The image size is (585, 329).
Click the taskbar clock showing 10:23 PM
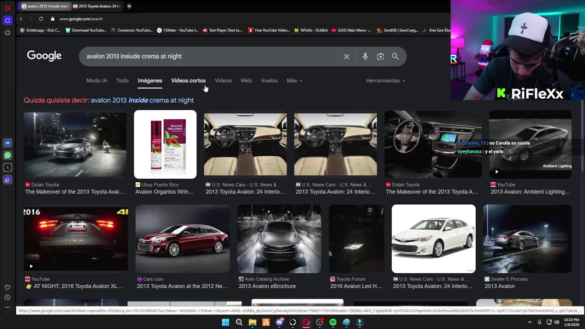[x=572, y=322]
